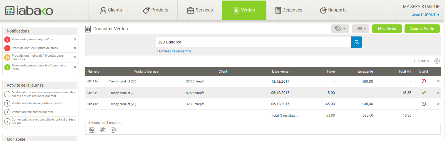
Task: Click the toggle-switches bulk action icon
Action: click(92, 130)
